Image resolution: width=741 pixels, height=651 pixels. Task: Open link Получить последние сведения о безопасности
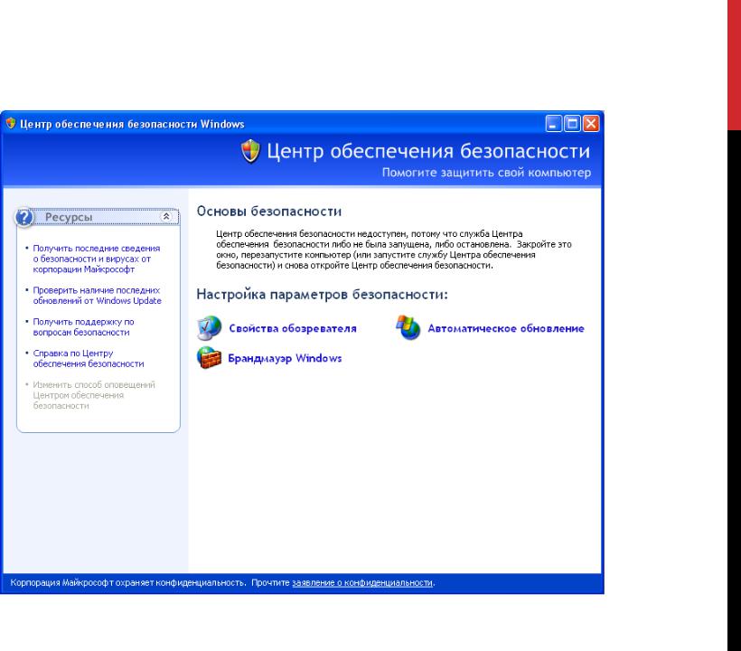click(x=97, y=259)
